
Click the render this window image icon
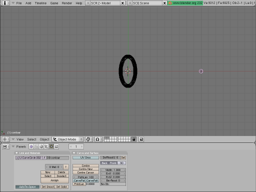pyautogui.click(x=141, y=139)
